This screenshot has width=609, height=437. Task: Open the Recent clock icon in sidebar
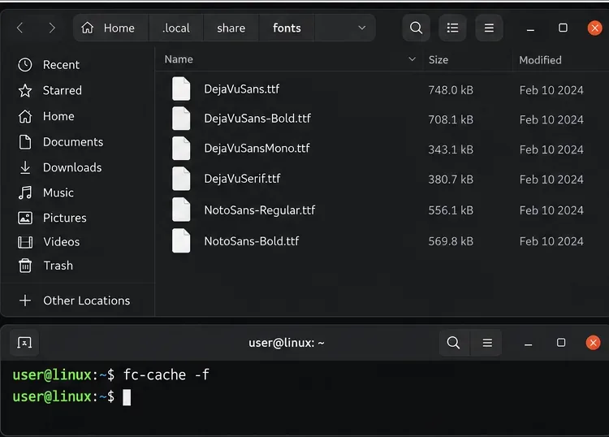[25, 65]
